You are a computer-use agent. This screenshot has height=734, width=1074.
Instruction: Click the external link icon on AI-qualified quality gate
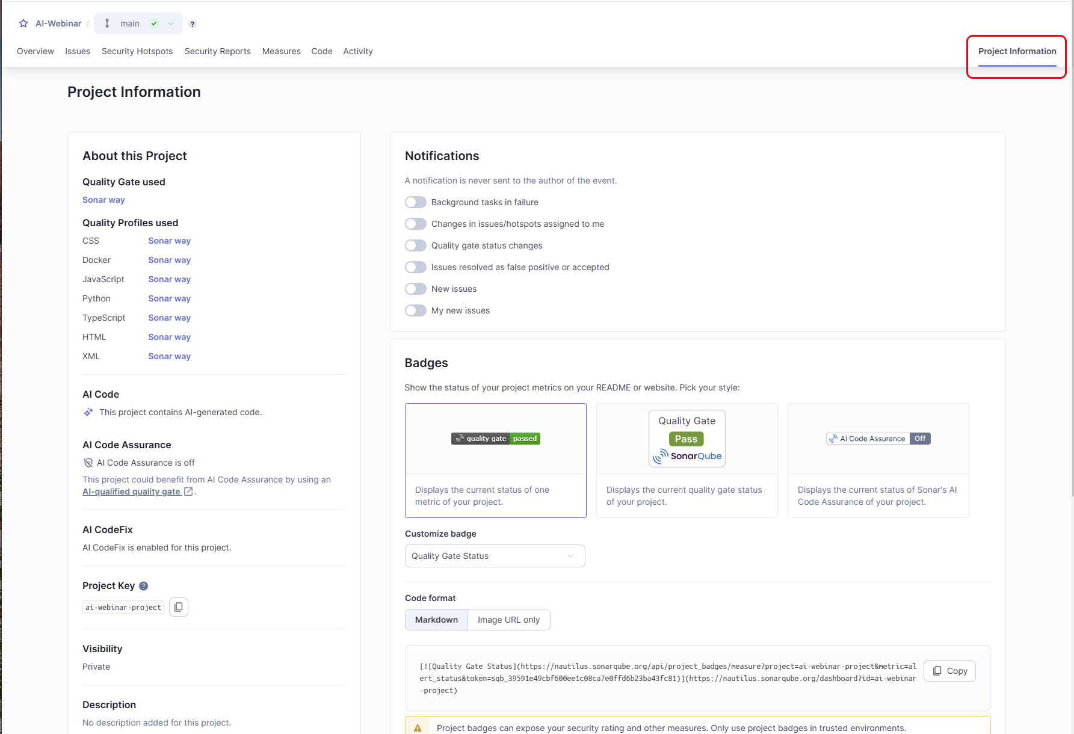pos(188,491)
